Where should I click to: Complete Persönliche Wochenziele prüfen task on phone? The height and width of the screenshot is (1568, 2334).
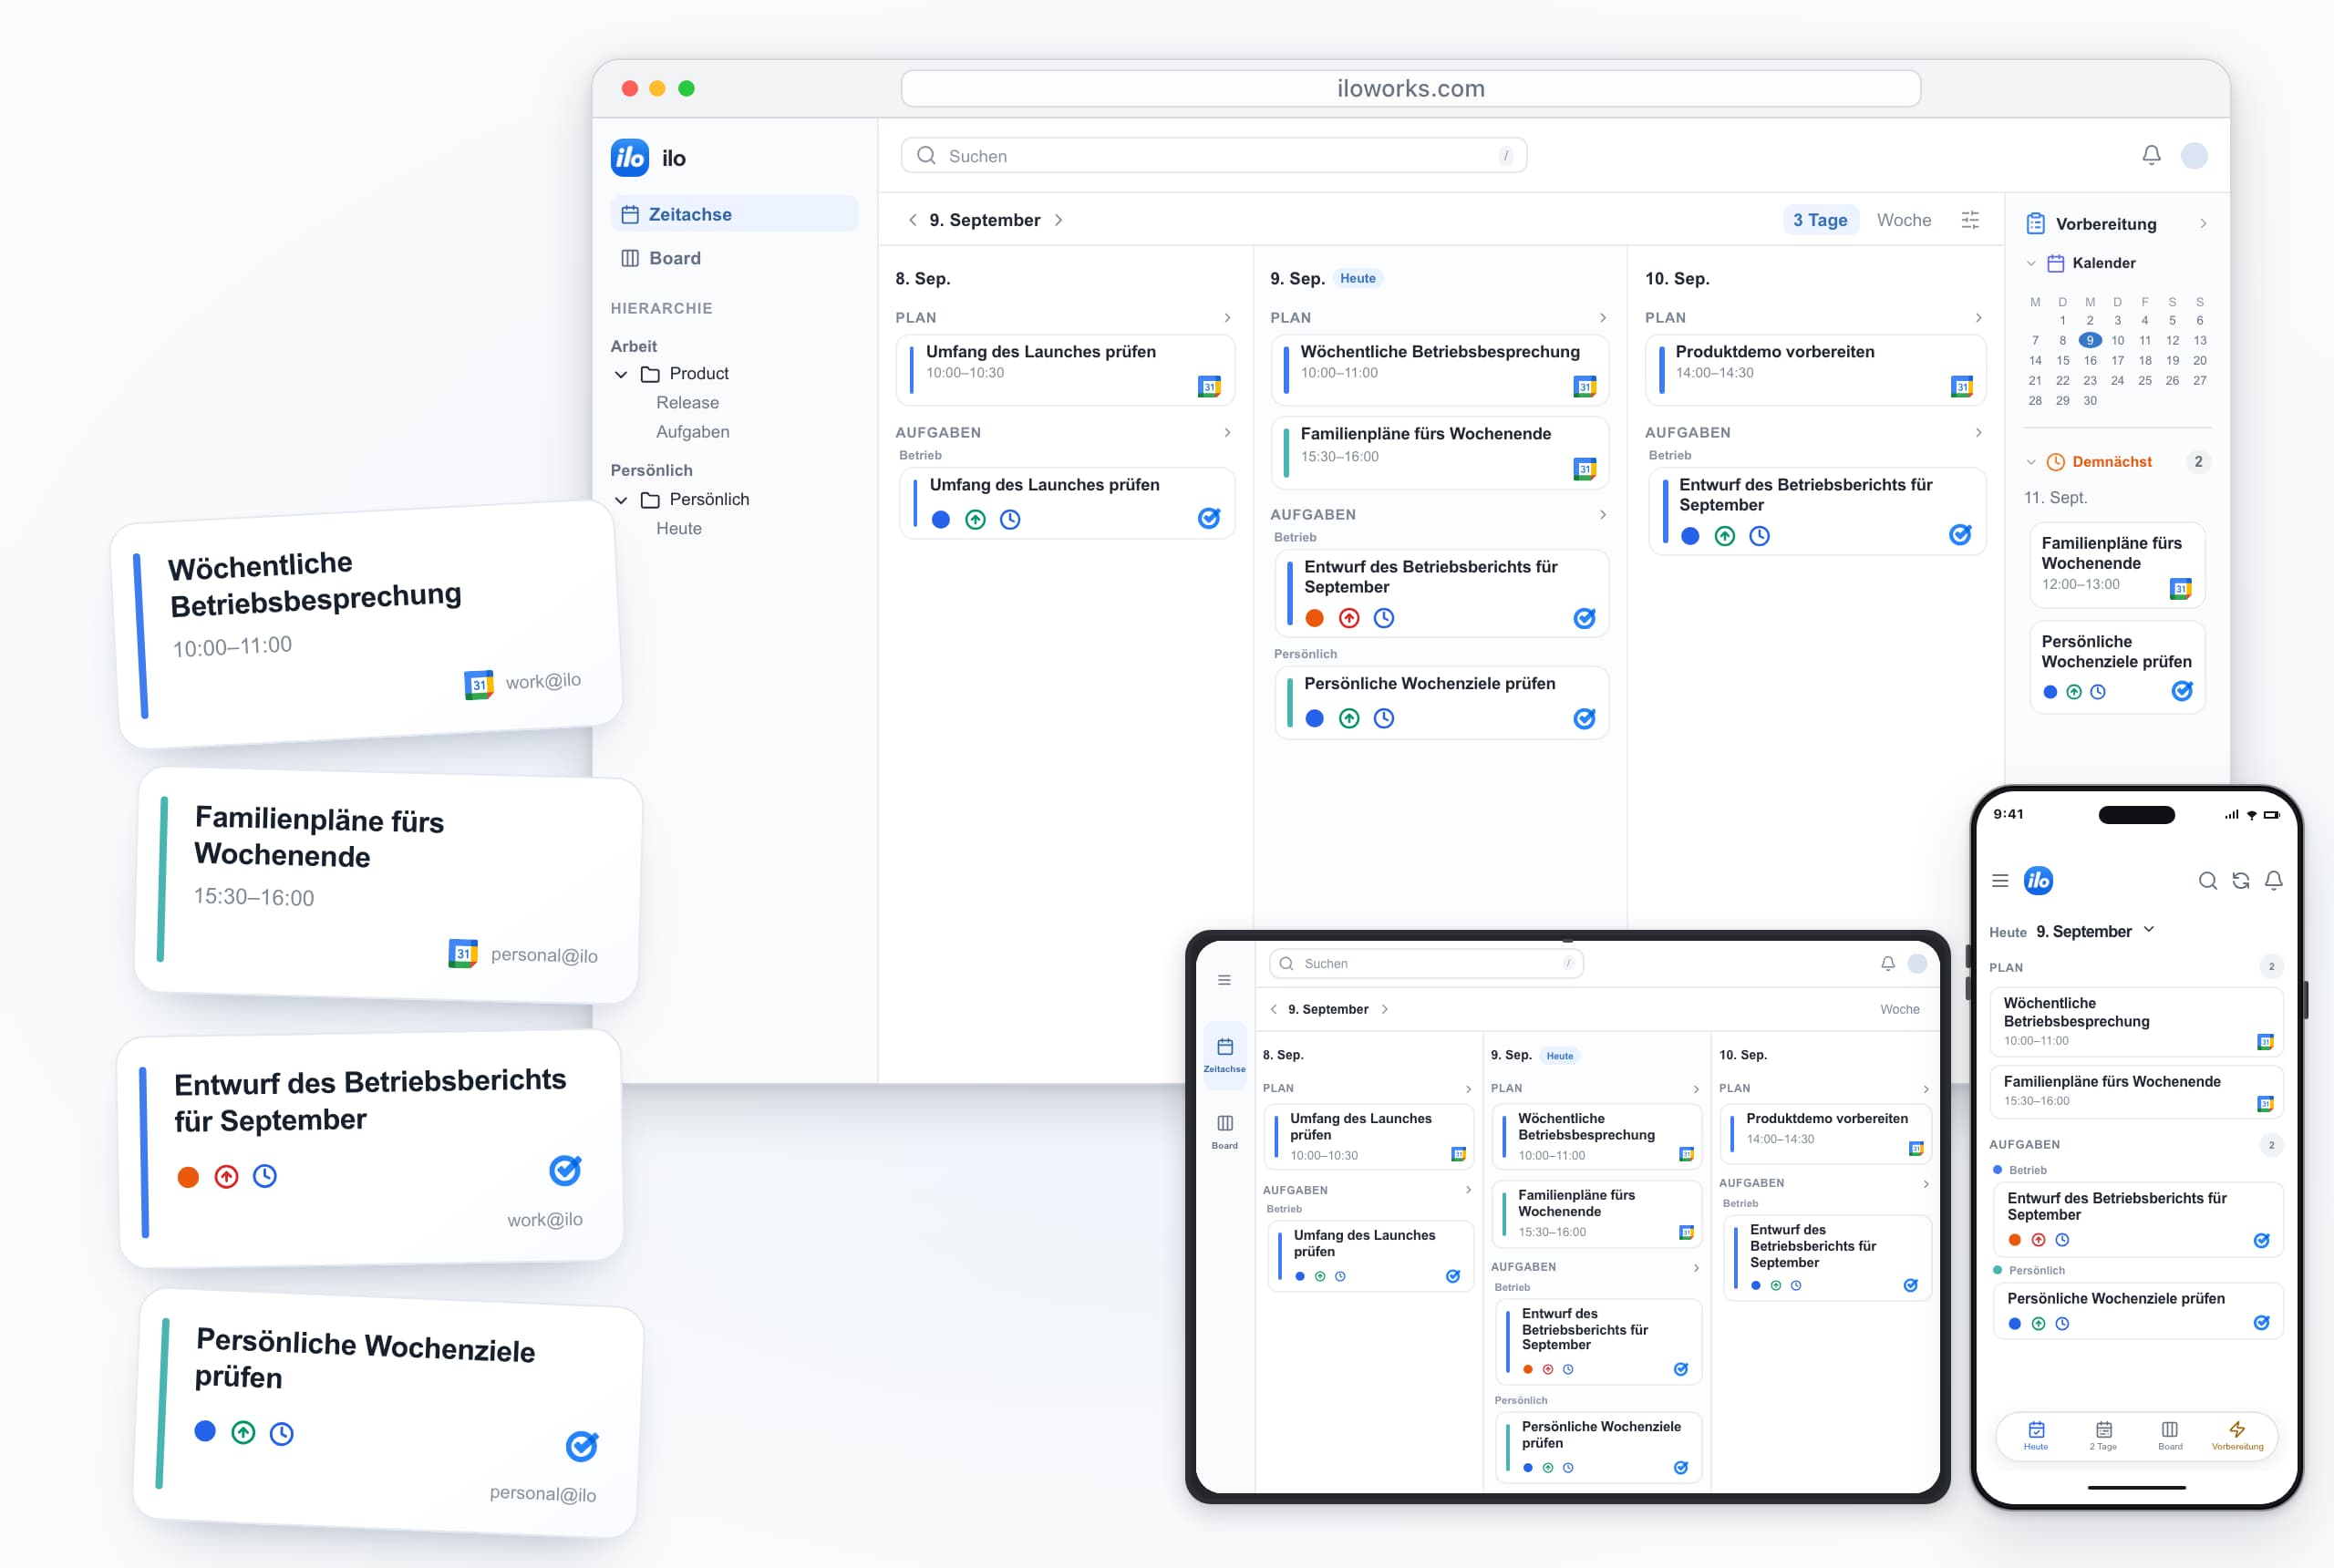[2261, 1323]
